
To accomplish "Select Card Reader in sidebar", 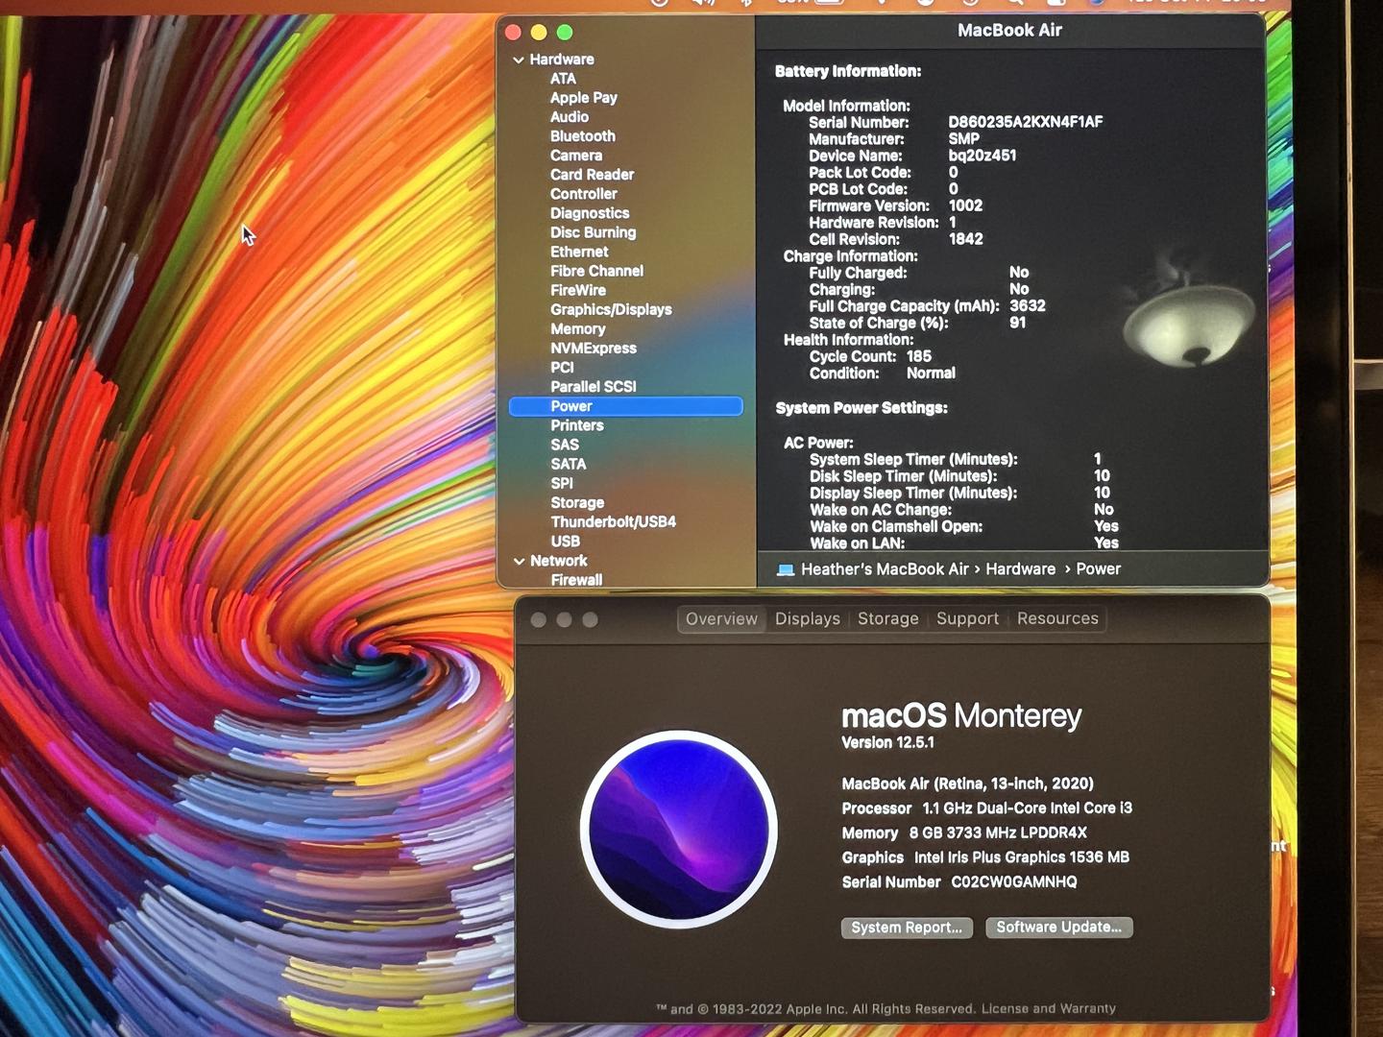I will [x=592, y=175].
